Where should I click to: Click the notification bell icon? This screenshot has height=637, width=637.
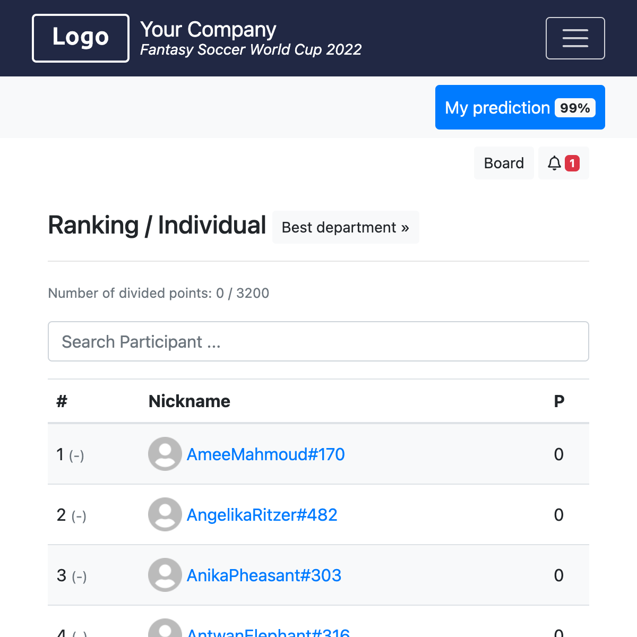pos(555,163)
